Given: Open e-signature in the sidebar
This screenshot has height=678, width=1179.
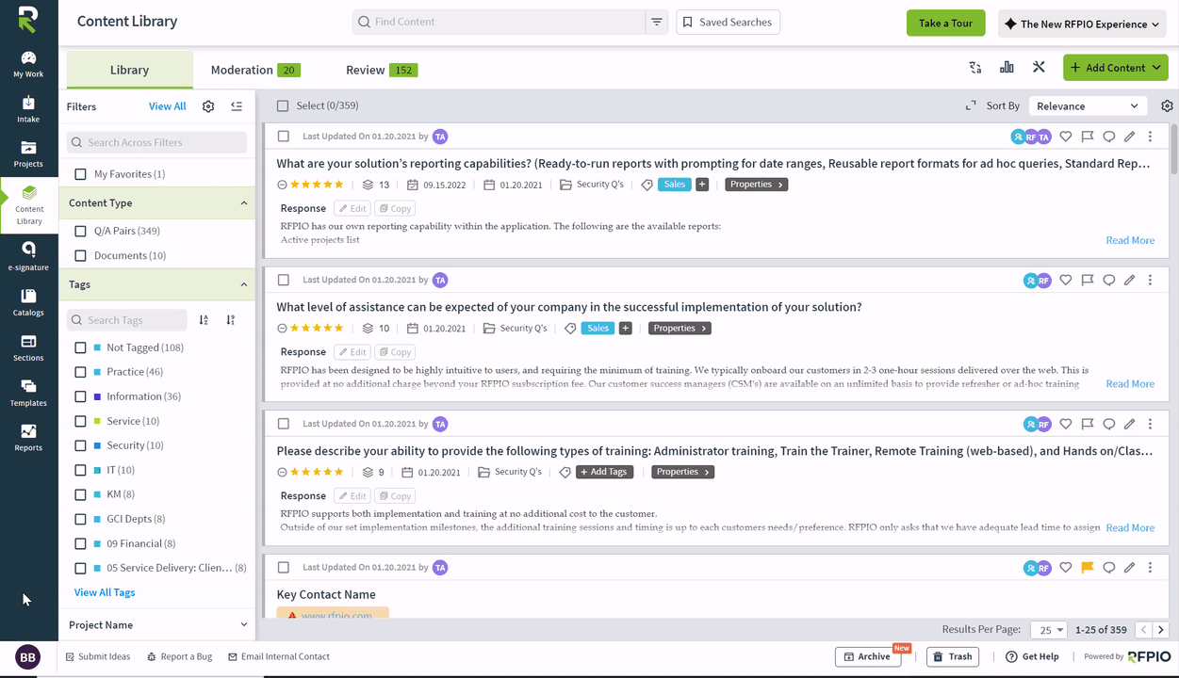Looking at the screenshot, I should click(28, 256).
